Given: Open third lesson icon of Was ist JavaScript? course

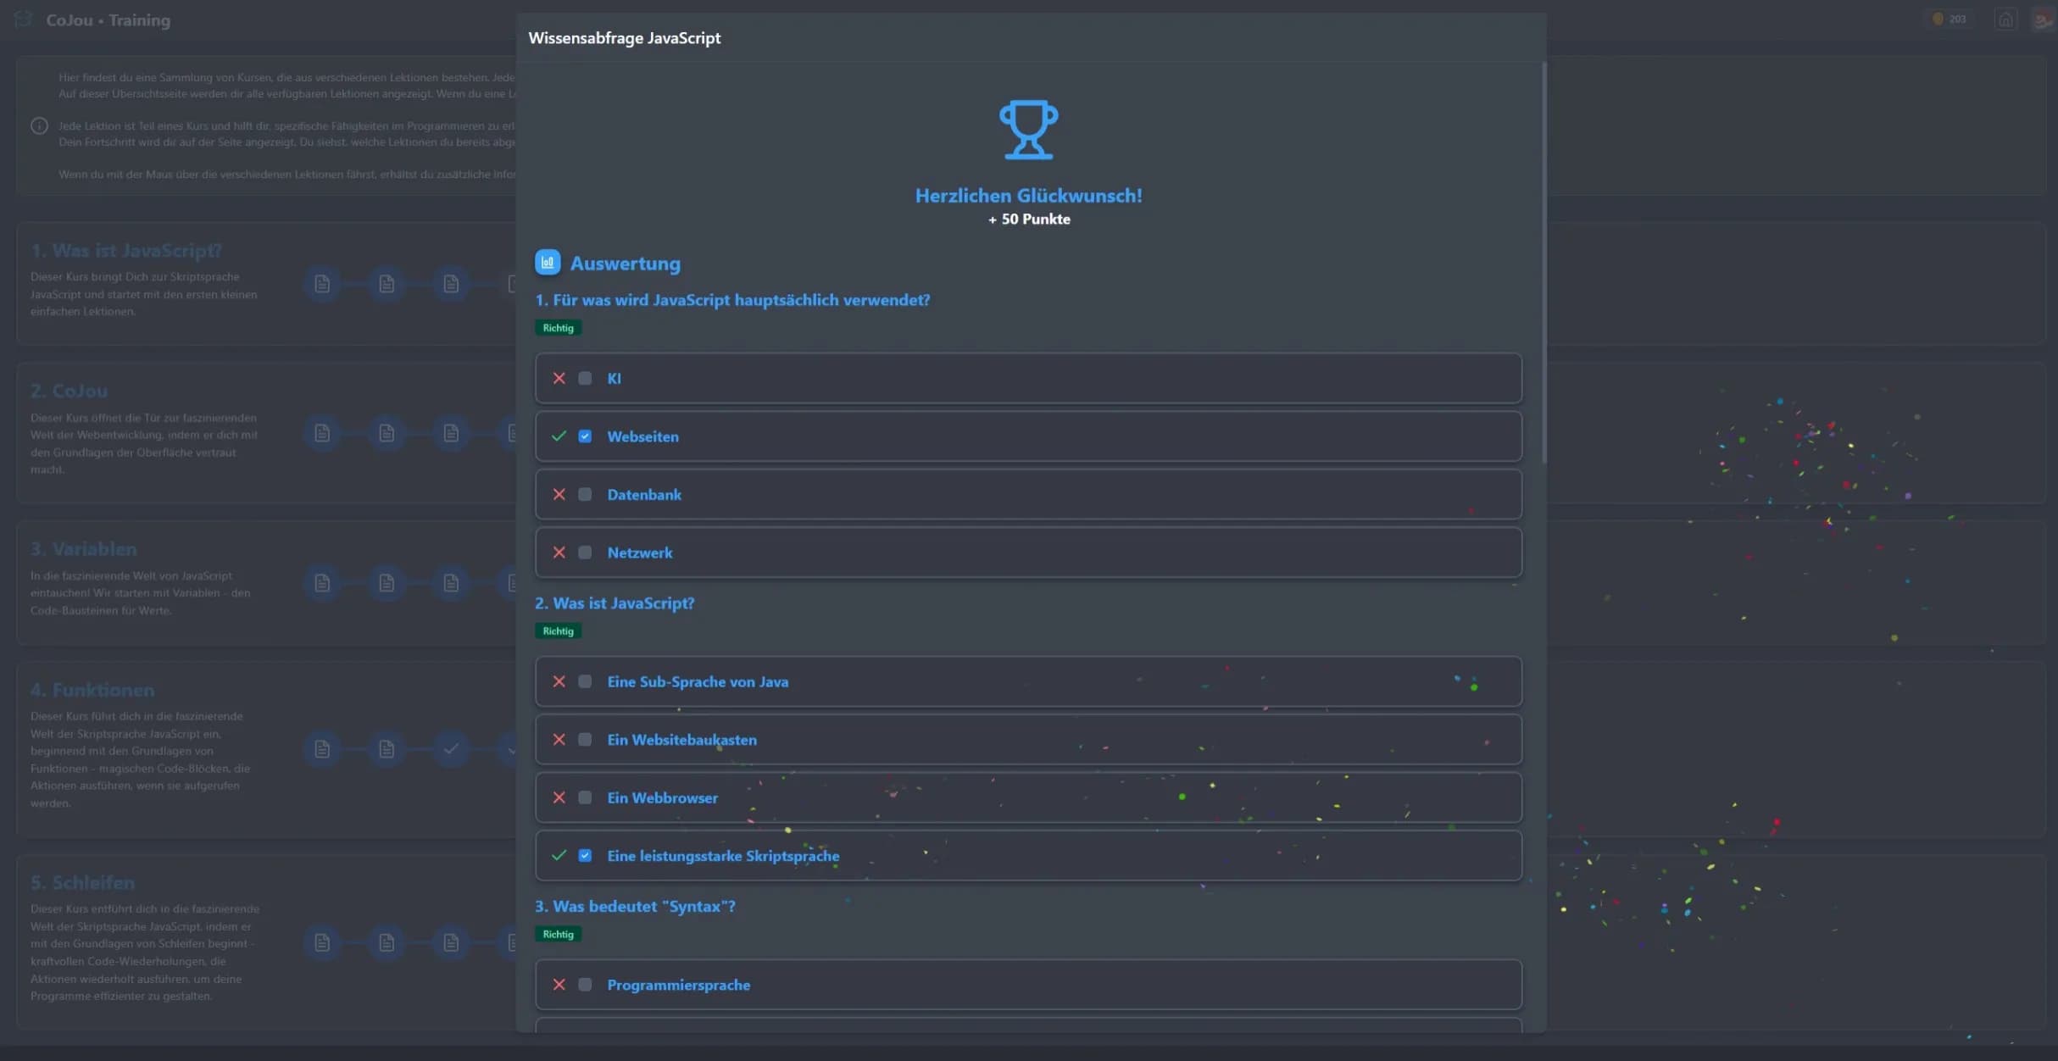Looking at the screenshot, I should (451, 284).
